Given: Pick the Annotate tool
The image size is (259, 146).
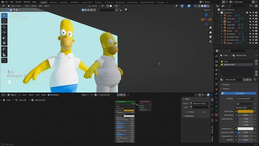Looking at the screenshot, I should (4, 49).
